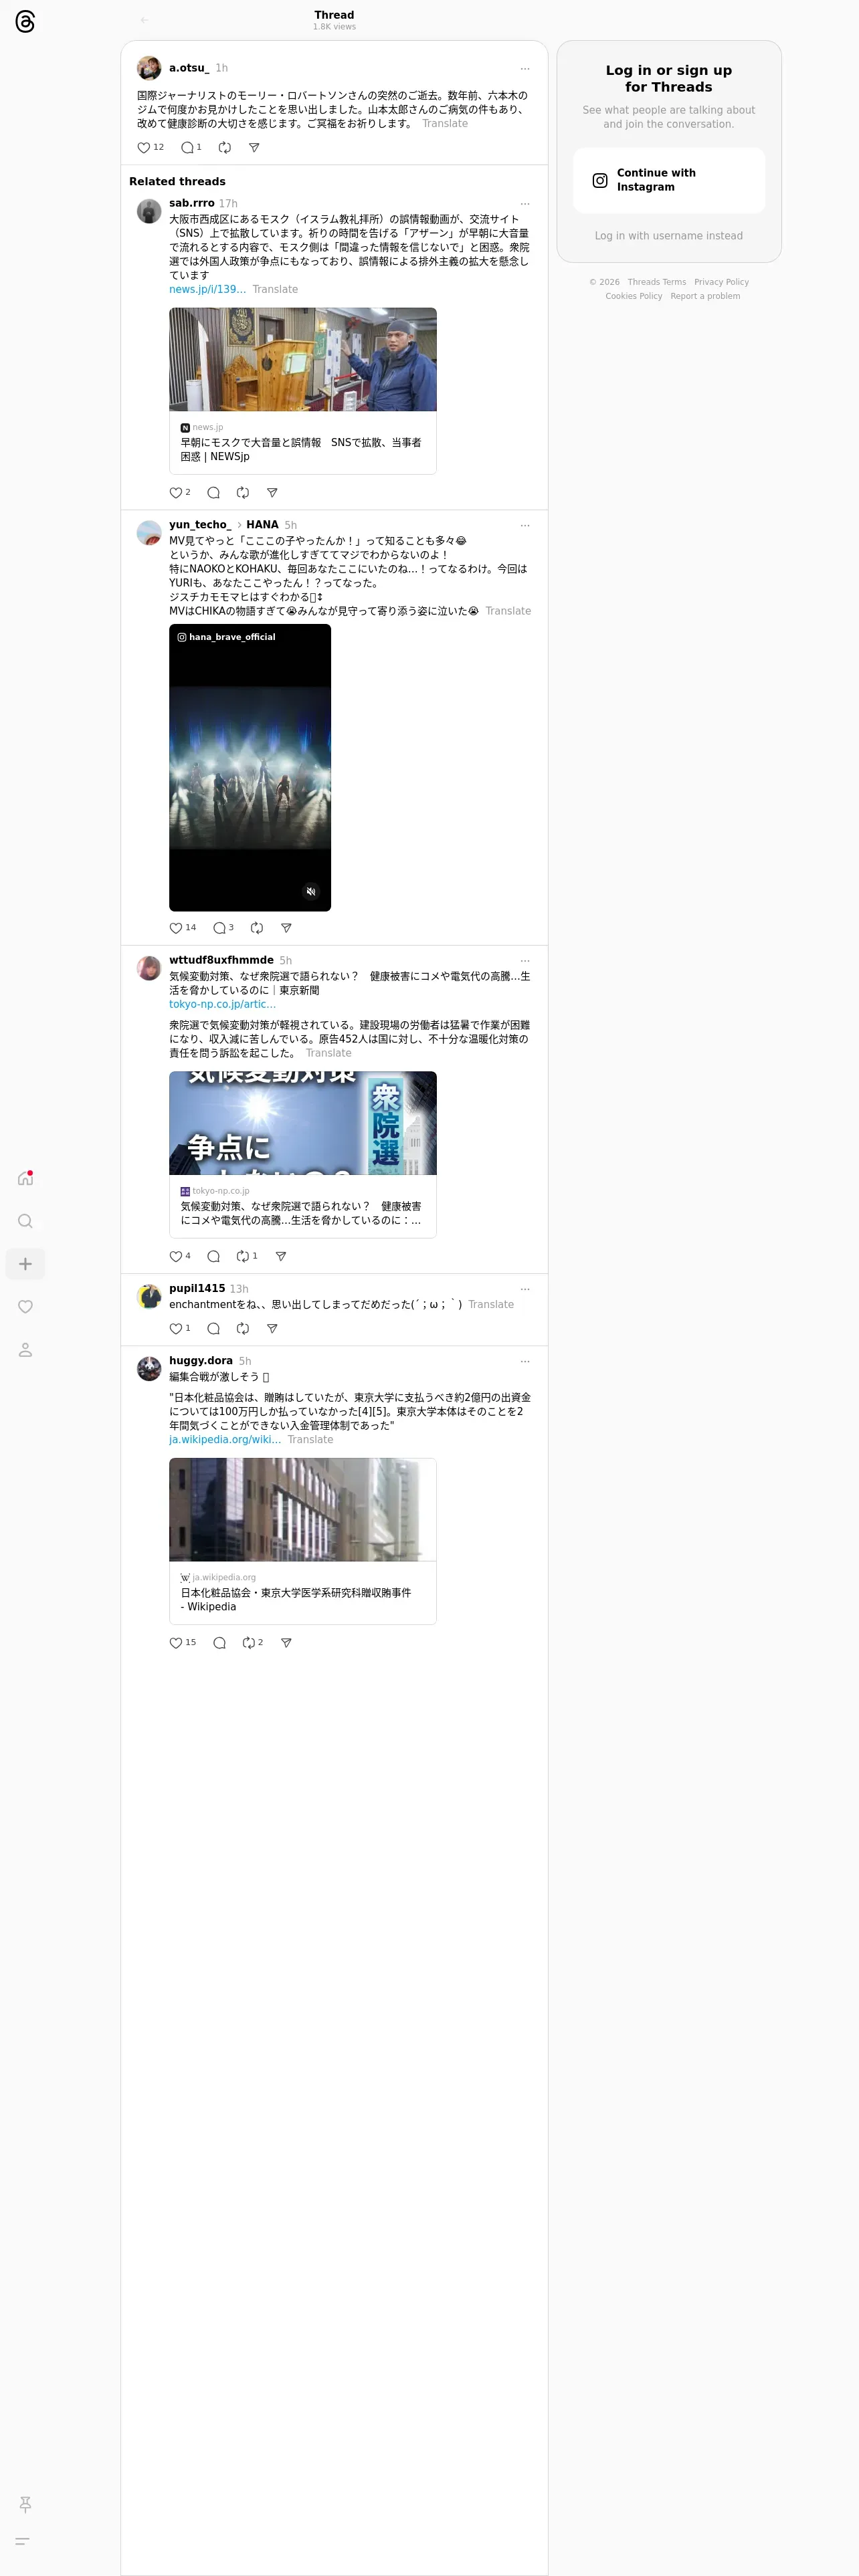
Task: Click the Threads logo icon
Action: tap(25, 22)
